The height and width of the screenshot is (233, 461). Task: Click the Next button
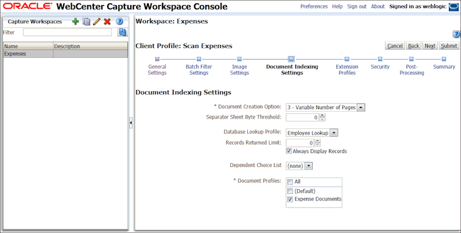click(x=430, y=46)
